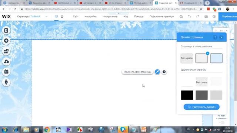The height and width of the screenshot is (133, 237).
Task: Click the black help icon near page background button
Action: click(164, 72)
